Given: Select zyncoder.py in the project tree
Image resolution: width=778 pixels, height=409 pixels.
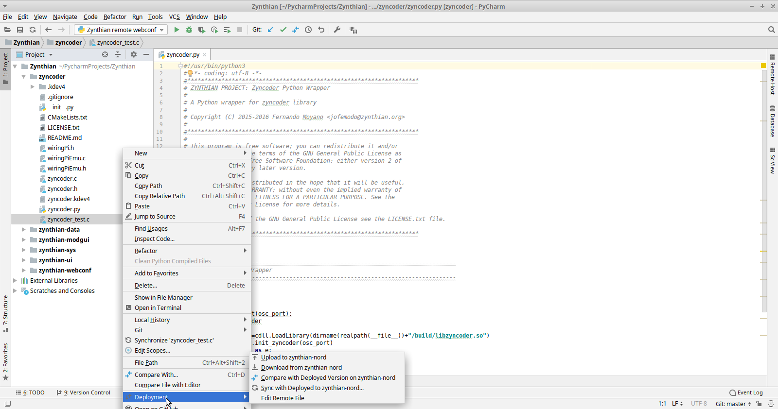Looking at the screenshot, I should 64,209.
